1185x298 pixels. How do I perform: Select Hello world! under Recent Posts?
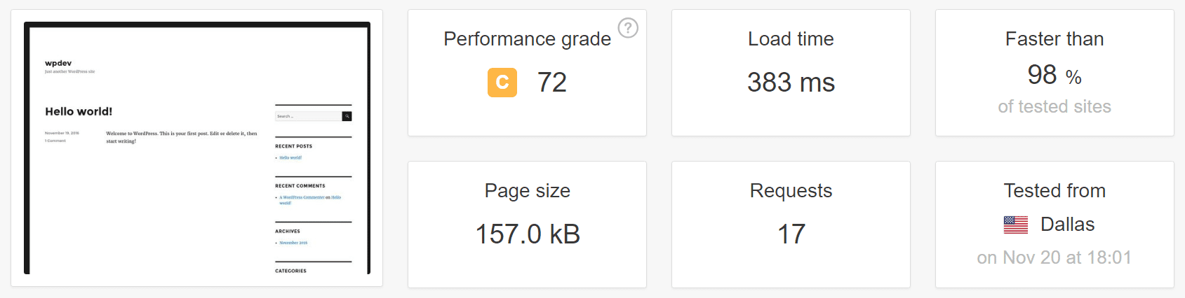point(290,158)
